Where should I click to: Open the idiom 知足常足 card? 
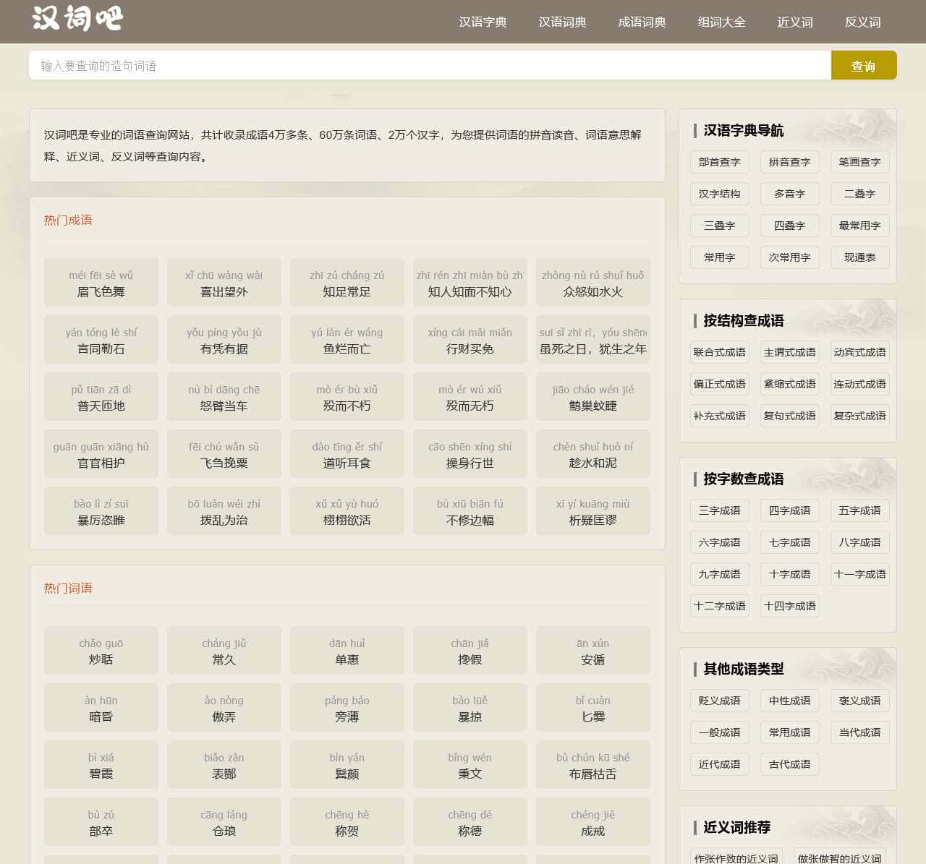[347, 283]
